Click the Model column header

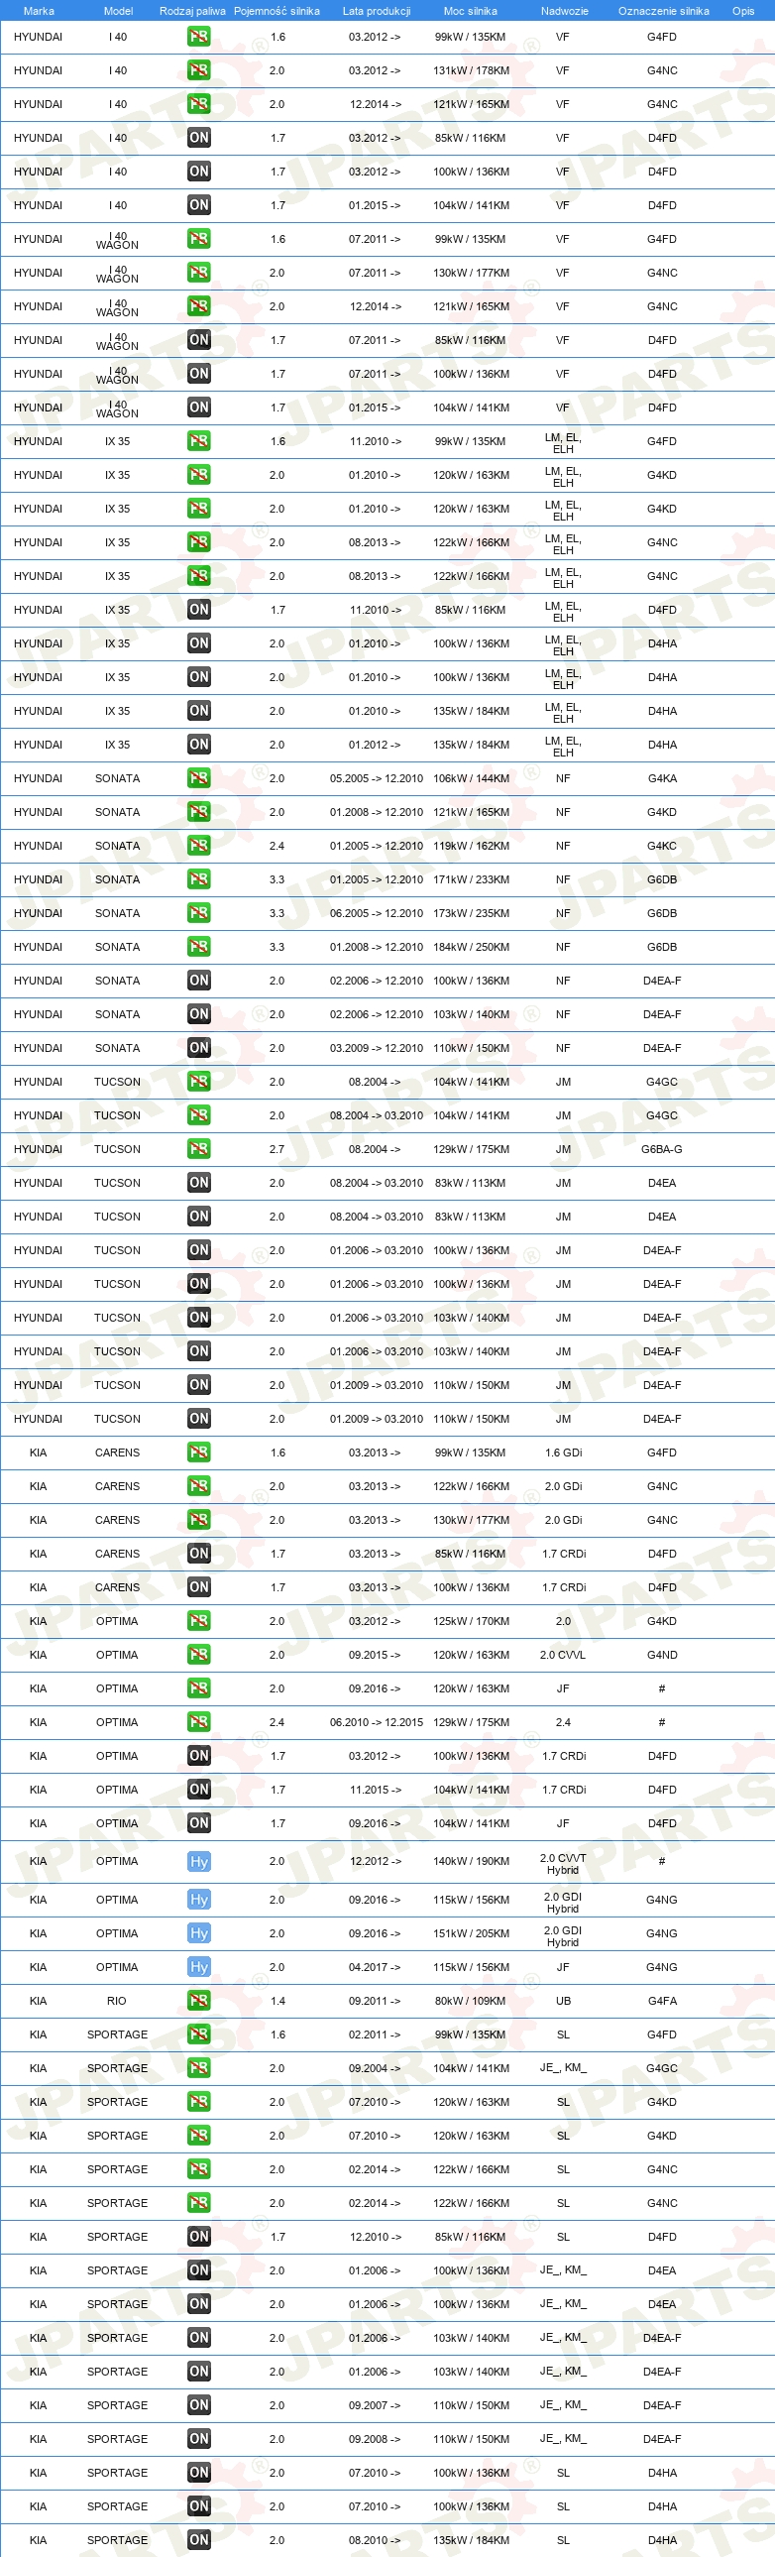tap(118, 11)
